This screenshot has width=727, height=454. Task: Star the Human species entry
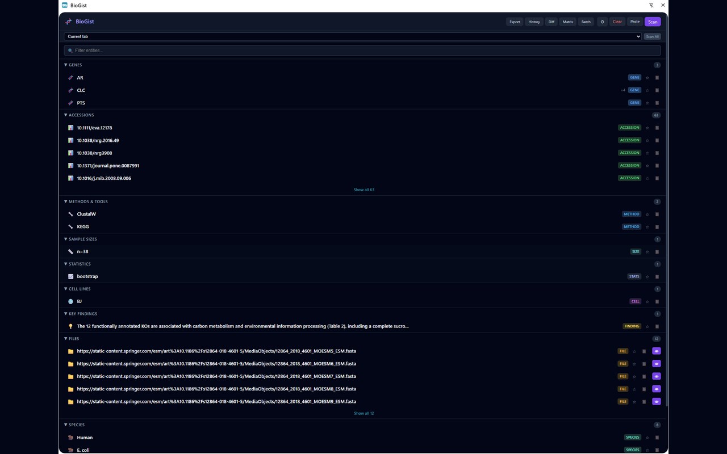647,438
